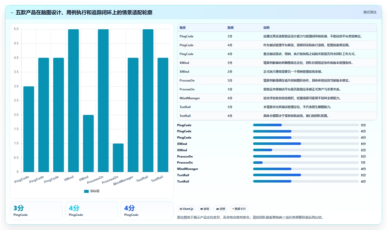Click the 路径雷达 tag in the header
The height and width of the screenshot is (230, 387).
(x=370, y=12)
